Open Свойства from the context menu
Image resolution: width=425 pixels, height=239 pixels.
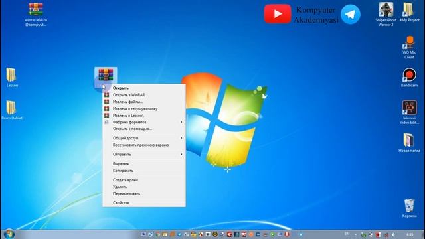pos(144,203)
